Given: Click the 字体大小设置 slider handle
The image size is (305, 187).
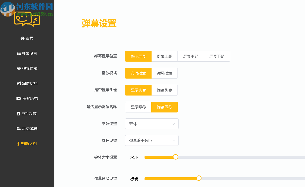Looking at the screenshot, I should pyautogui.click(x=176, y=157).
